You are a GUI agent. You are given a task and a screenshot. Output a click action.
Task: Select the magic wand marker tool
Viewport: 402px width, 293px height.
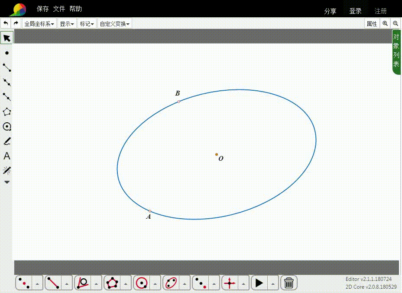[x=7, y=171]
